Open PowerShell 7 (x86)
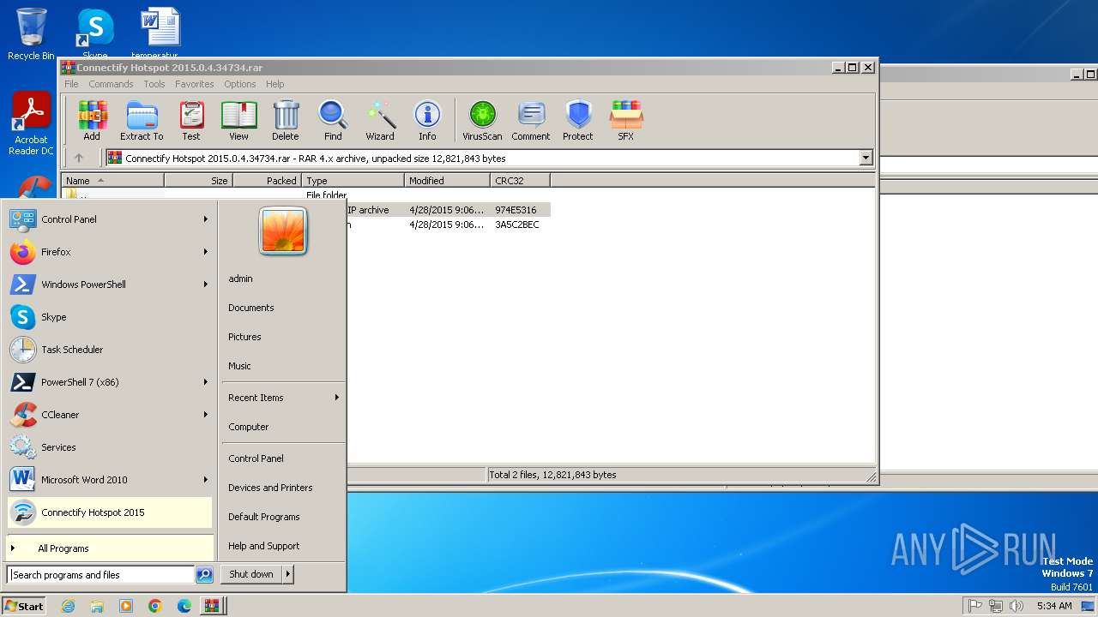Screen dimensions: 1098x617 [109, 382]
